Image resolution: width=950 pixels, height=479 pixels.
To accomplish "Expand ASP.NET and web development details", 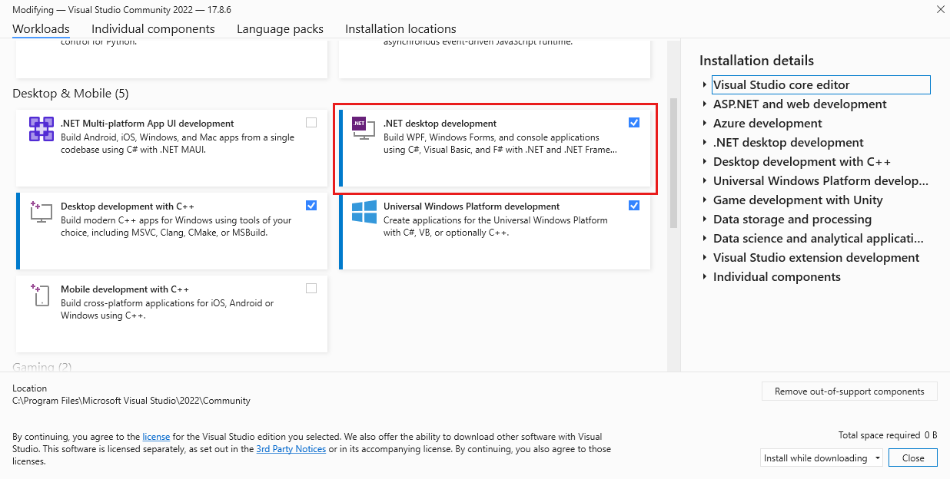I will tap(705, 104).
